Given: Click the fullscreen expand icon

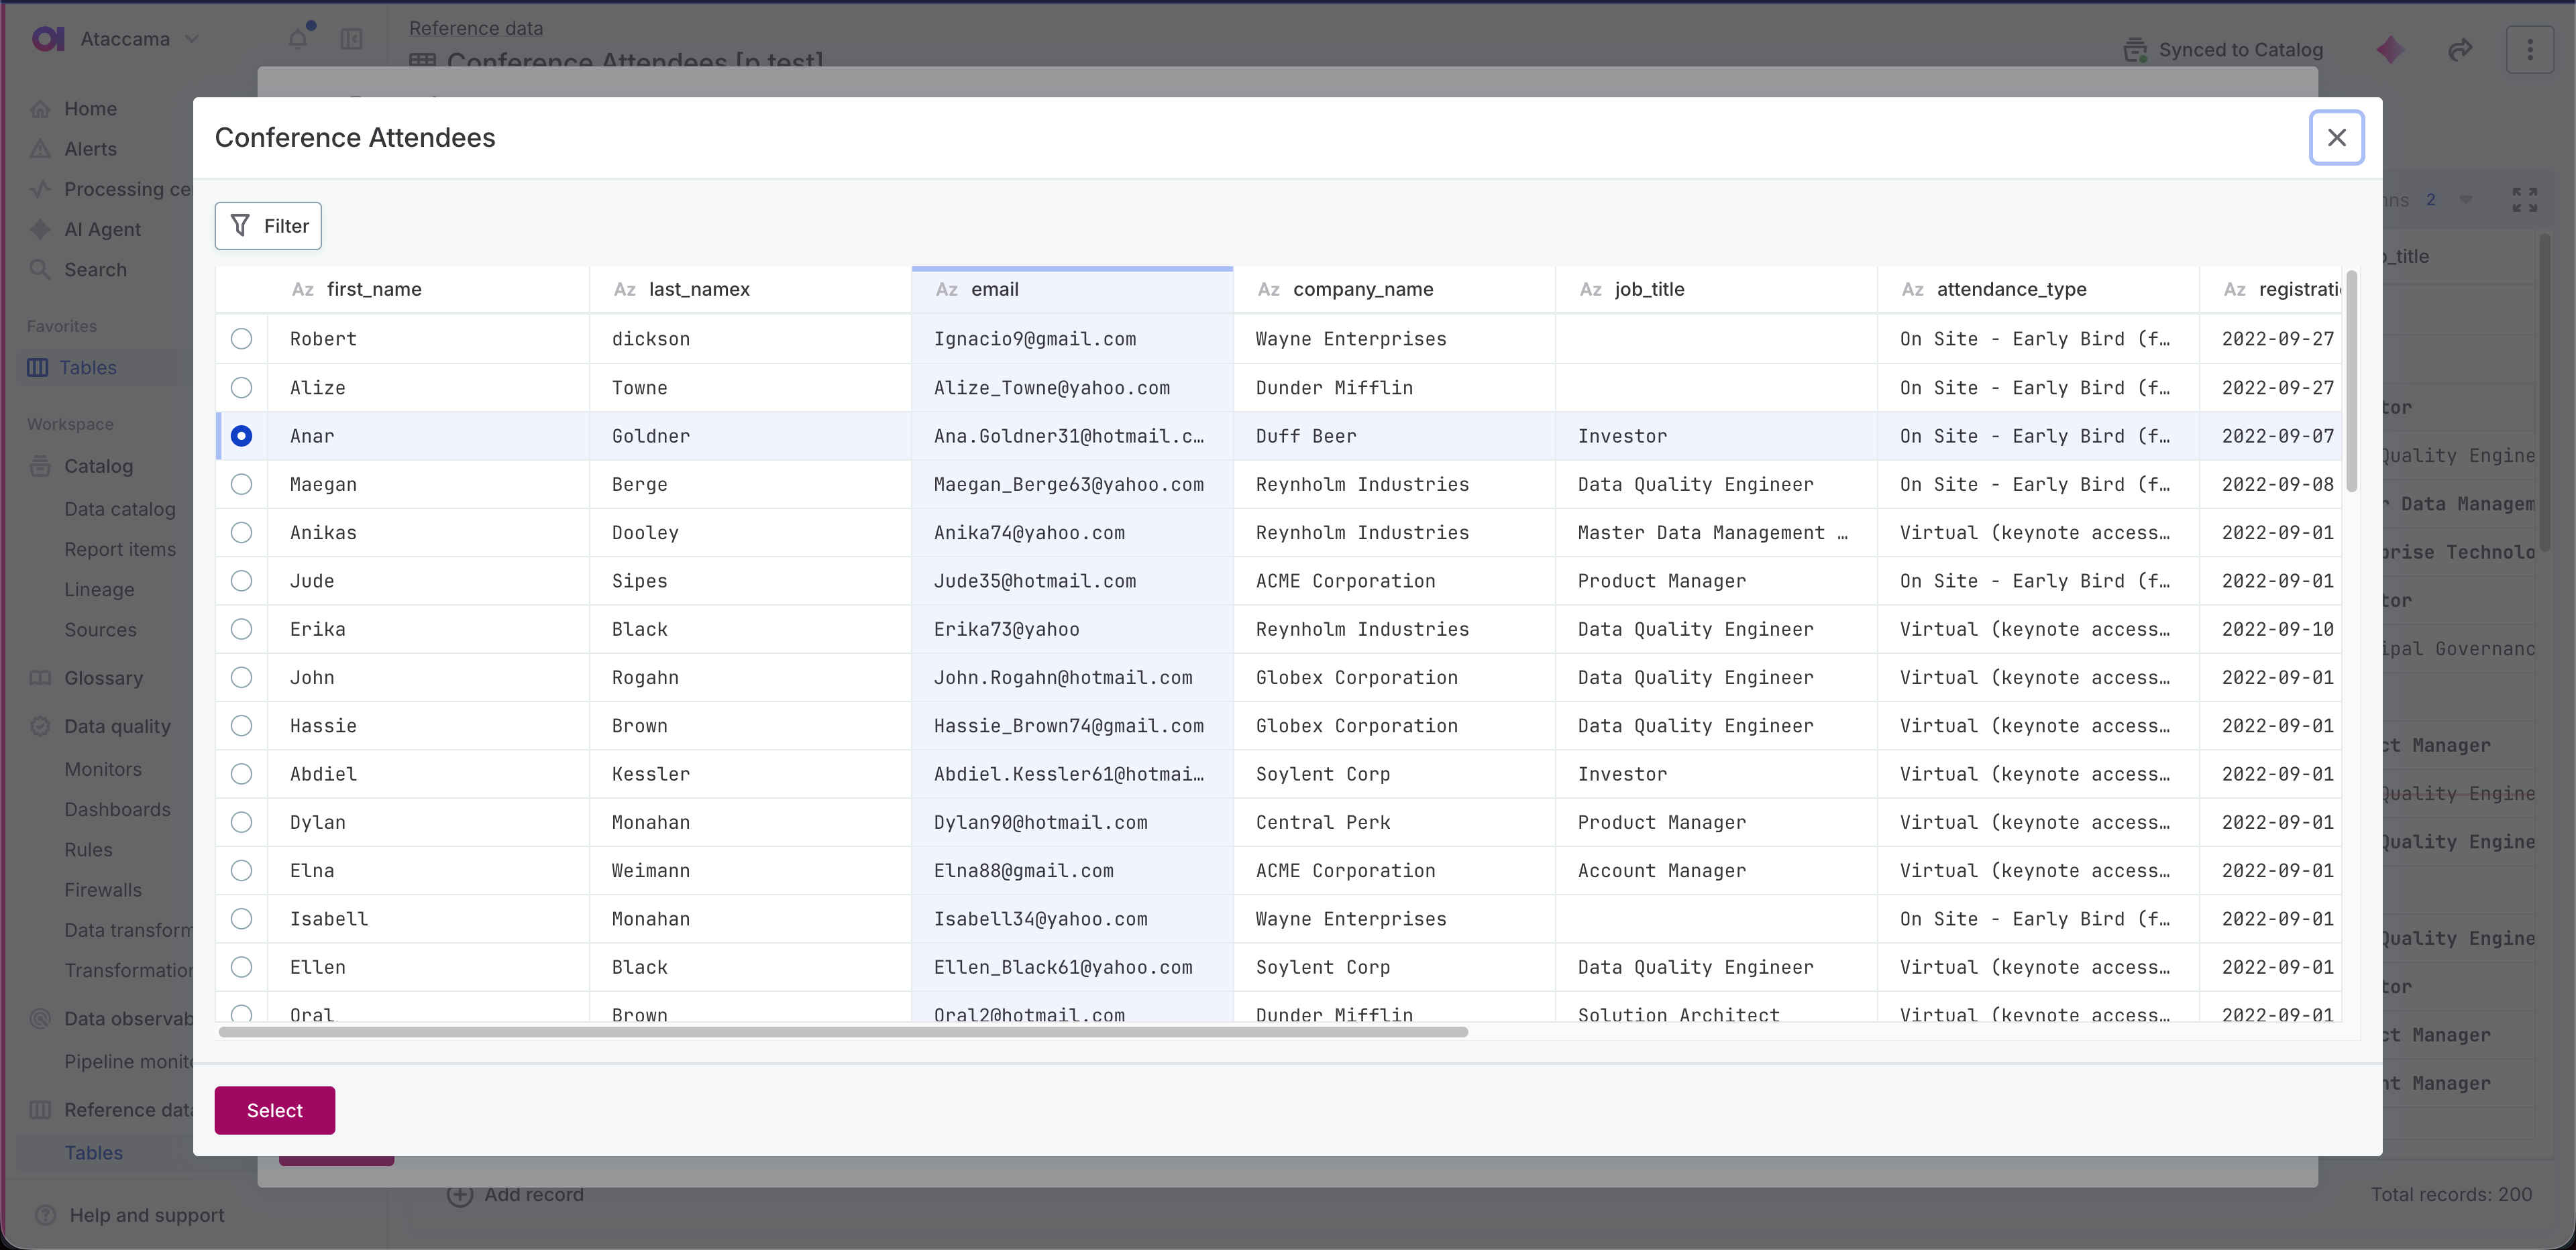Looking at the screenshot, I should coord(2525,200).
